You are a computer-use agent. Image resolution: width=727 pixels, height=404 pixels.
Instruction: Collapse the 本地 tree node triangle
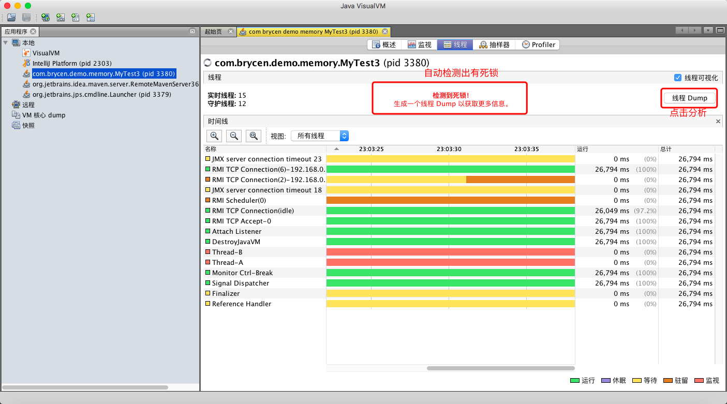pos(5,42)
